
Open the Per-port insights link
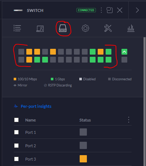point(36,106)
